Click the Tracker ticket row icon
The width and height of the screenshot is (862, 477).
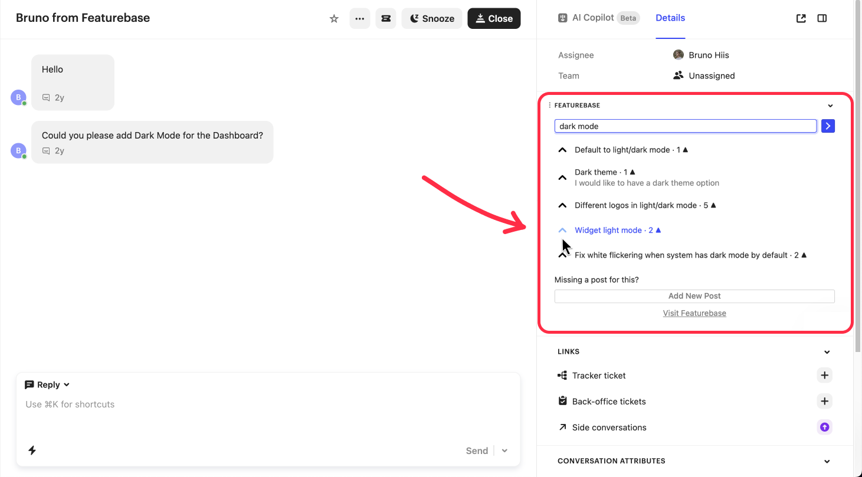(x=562, y=375)
